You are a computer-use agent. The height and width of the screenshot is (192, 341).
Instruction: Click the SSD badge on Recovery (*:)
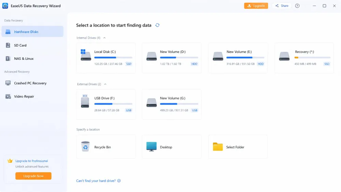tap(327, 64)
